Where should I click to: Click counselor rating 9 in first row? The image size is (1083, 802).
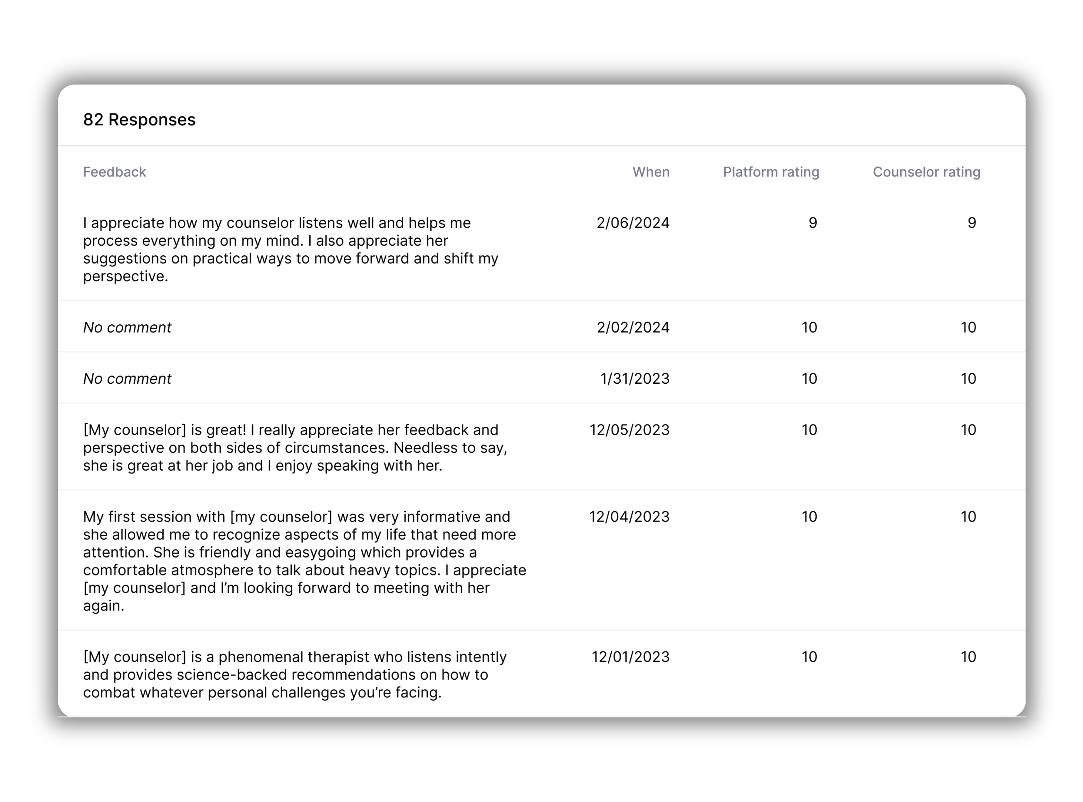pyautogui.click(x=971, y=223)
